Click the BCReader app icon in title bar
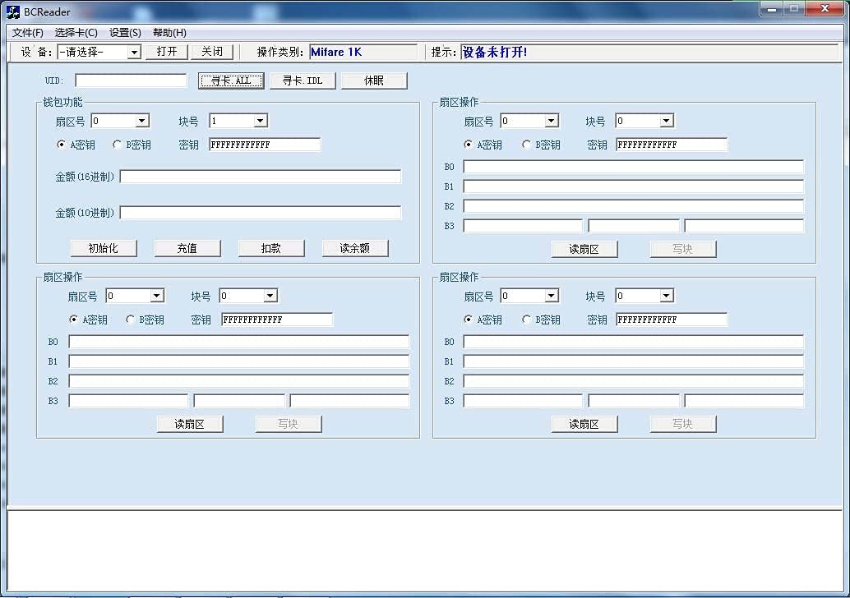This screenshot has height=598, width=850. click(13, 11)
